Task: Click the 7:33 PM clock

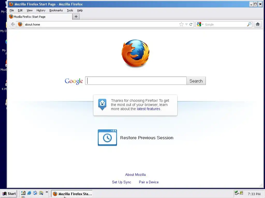Action: click(x=254, y=194)
